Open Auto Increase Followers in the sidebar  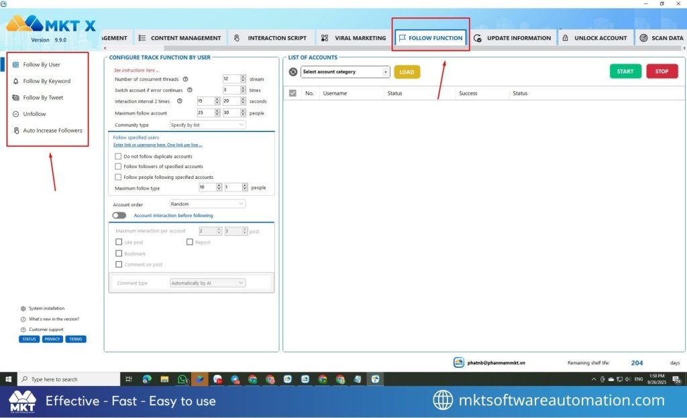52,131
